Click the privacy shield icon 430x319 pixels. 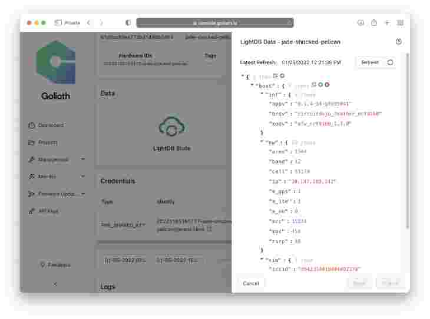[128, 22]
